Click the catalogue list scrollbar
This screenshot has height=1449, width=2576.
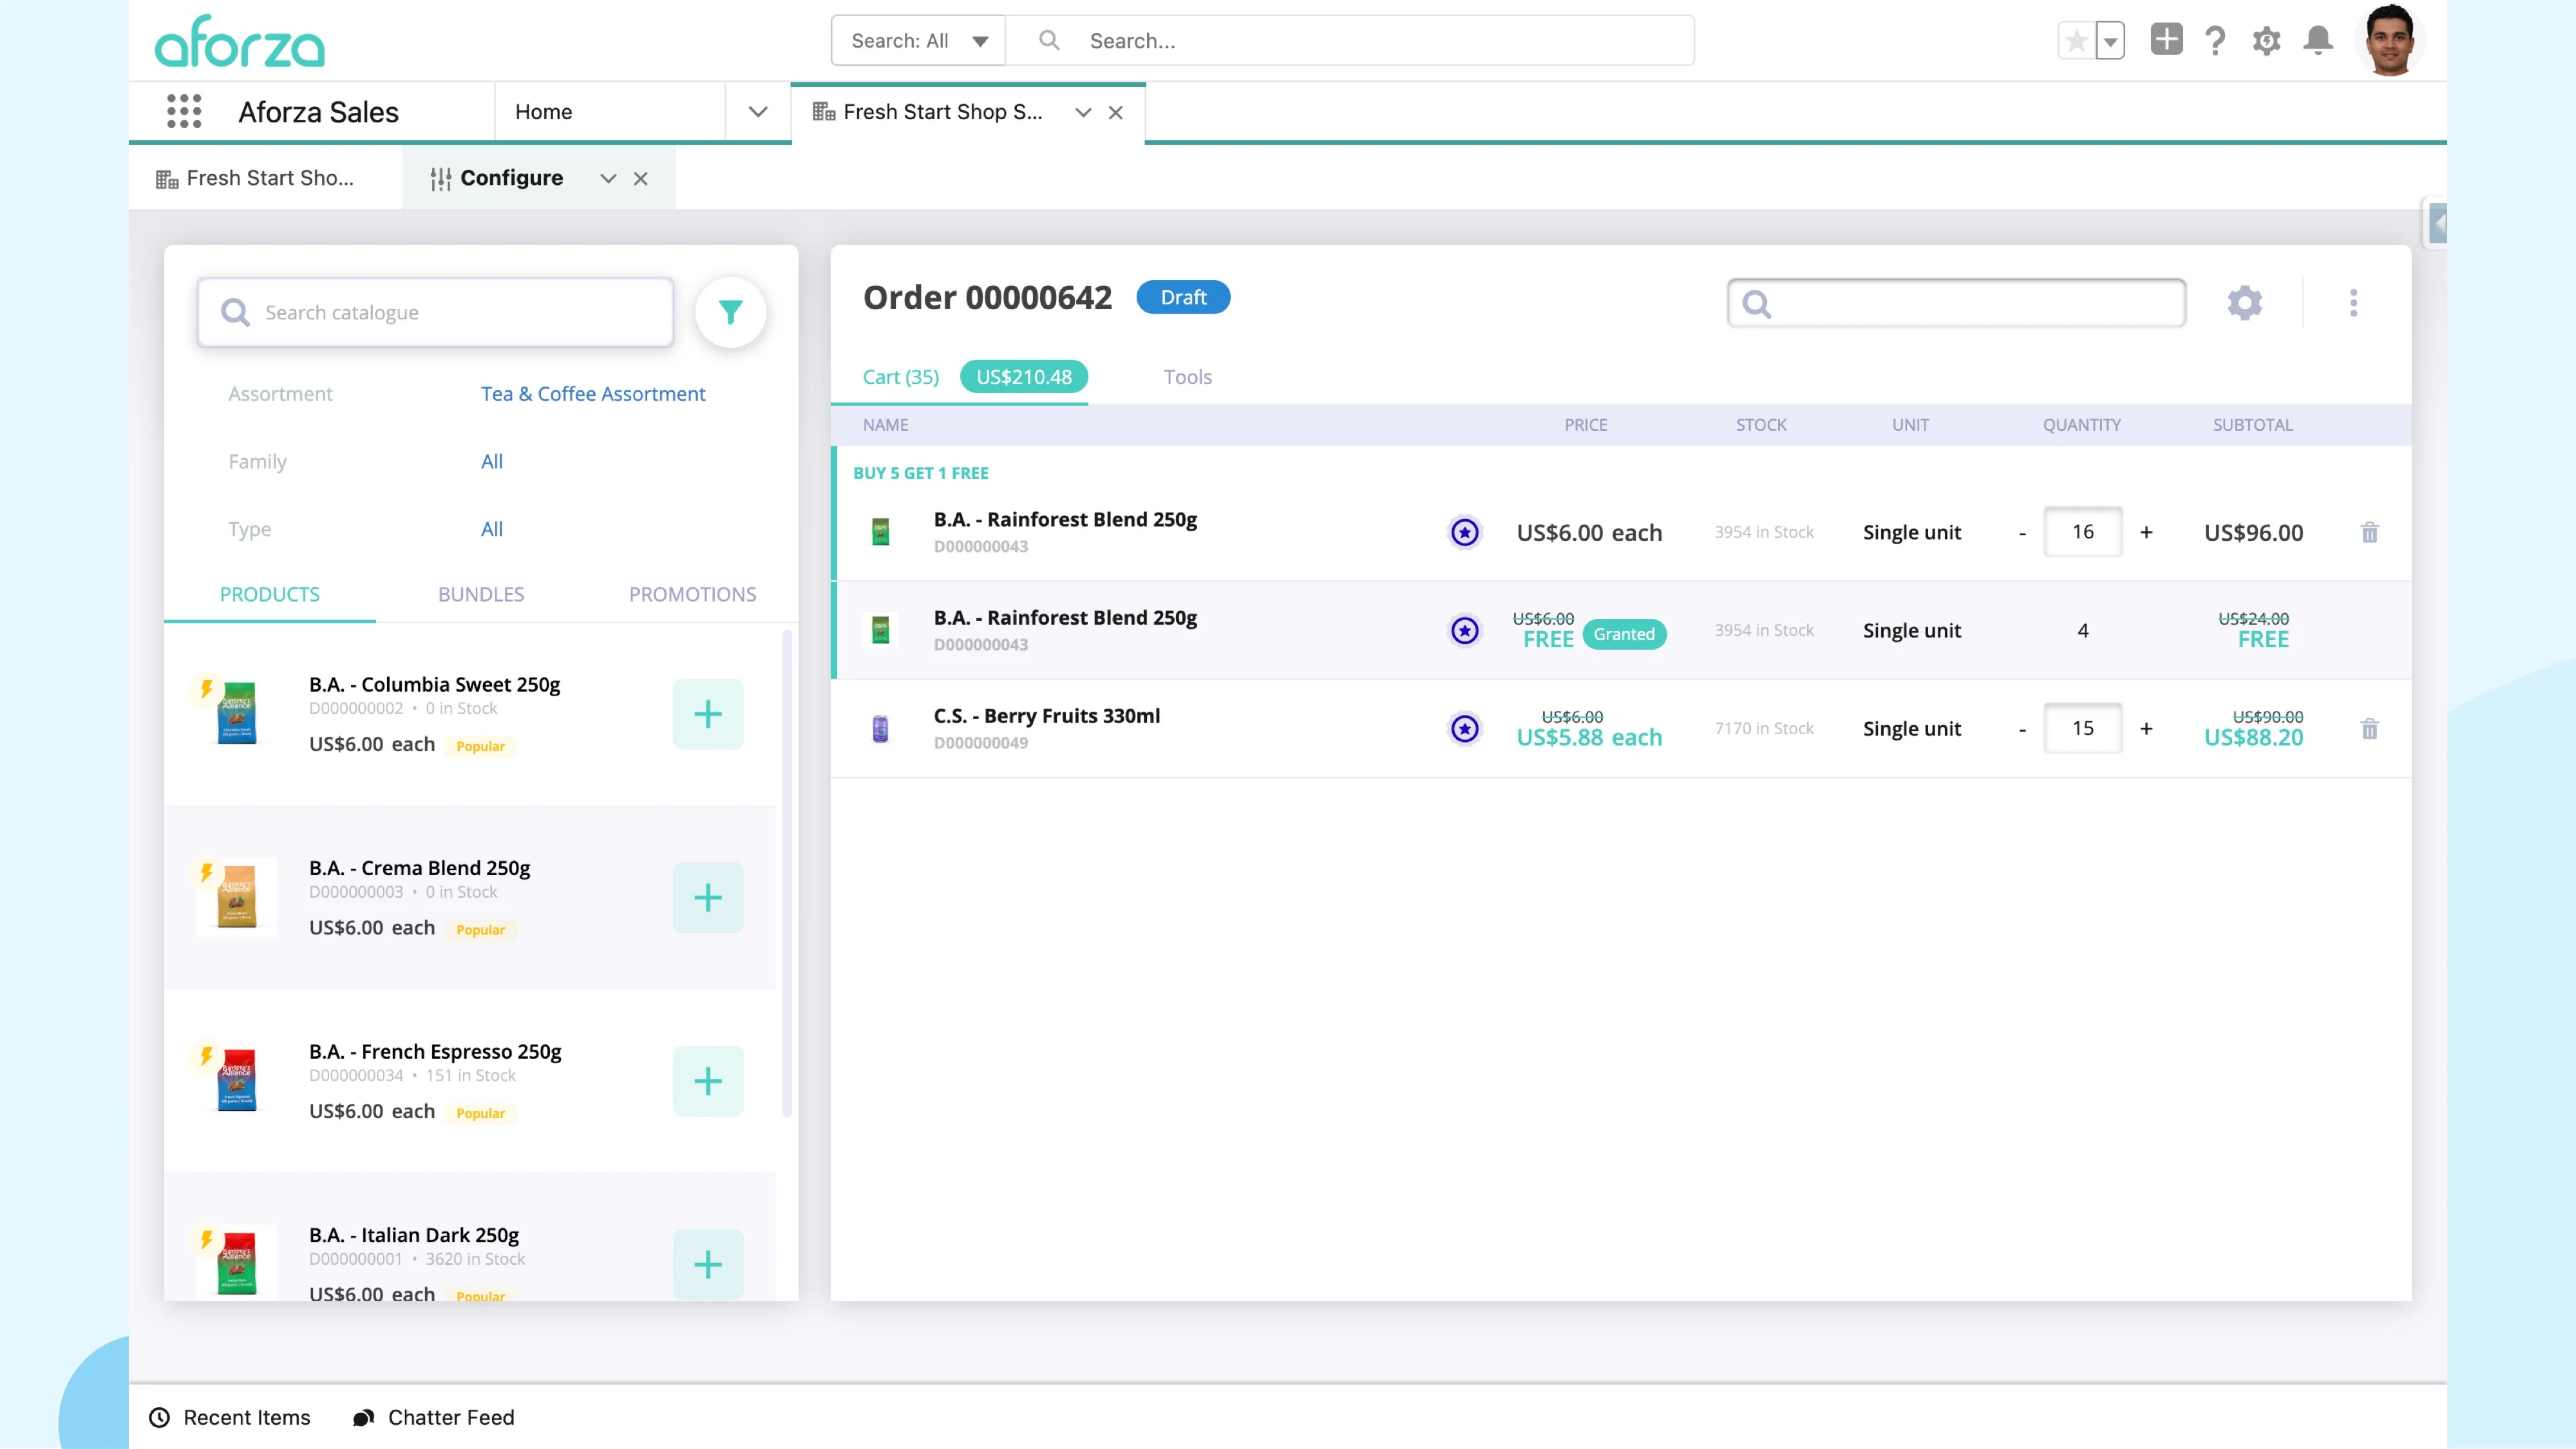787,873
